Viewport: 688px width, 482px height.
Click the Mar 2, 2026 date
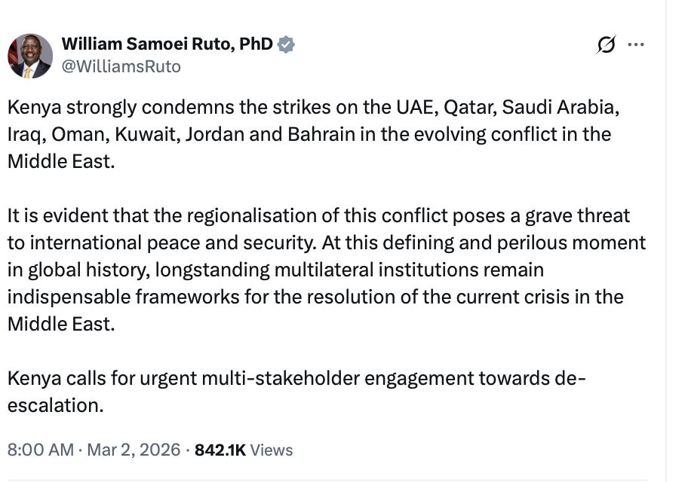[x=134, y=450]
